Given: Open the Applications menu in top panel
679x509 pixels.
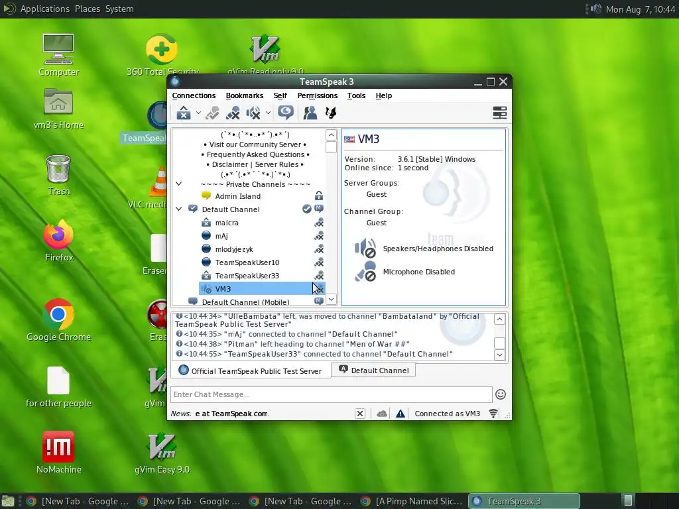Looking at the screenshot, I should pyautogui.click(x=44, y=9).
